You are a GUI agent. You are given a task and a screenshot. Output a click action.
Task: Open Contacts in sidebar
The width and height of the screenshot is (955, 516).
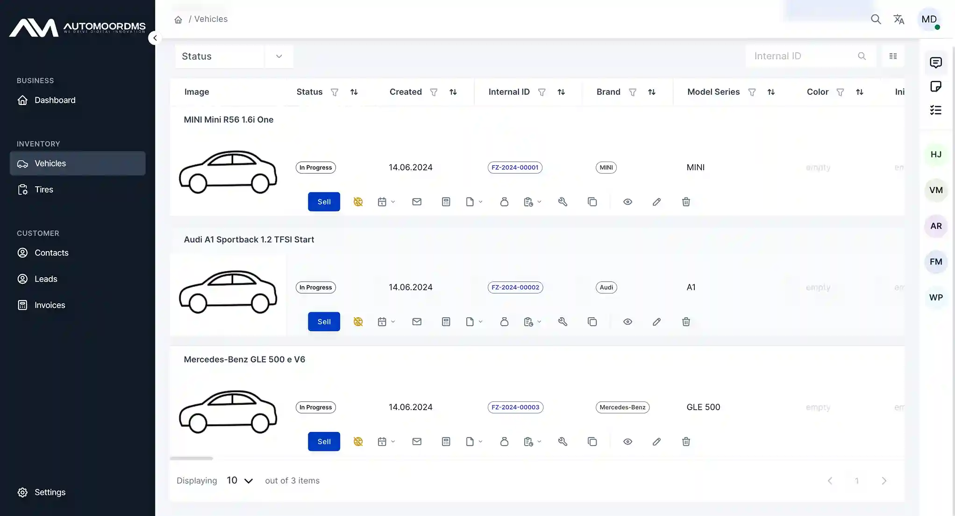(x=78, y=252)
